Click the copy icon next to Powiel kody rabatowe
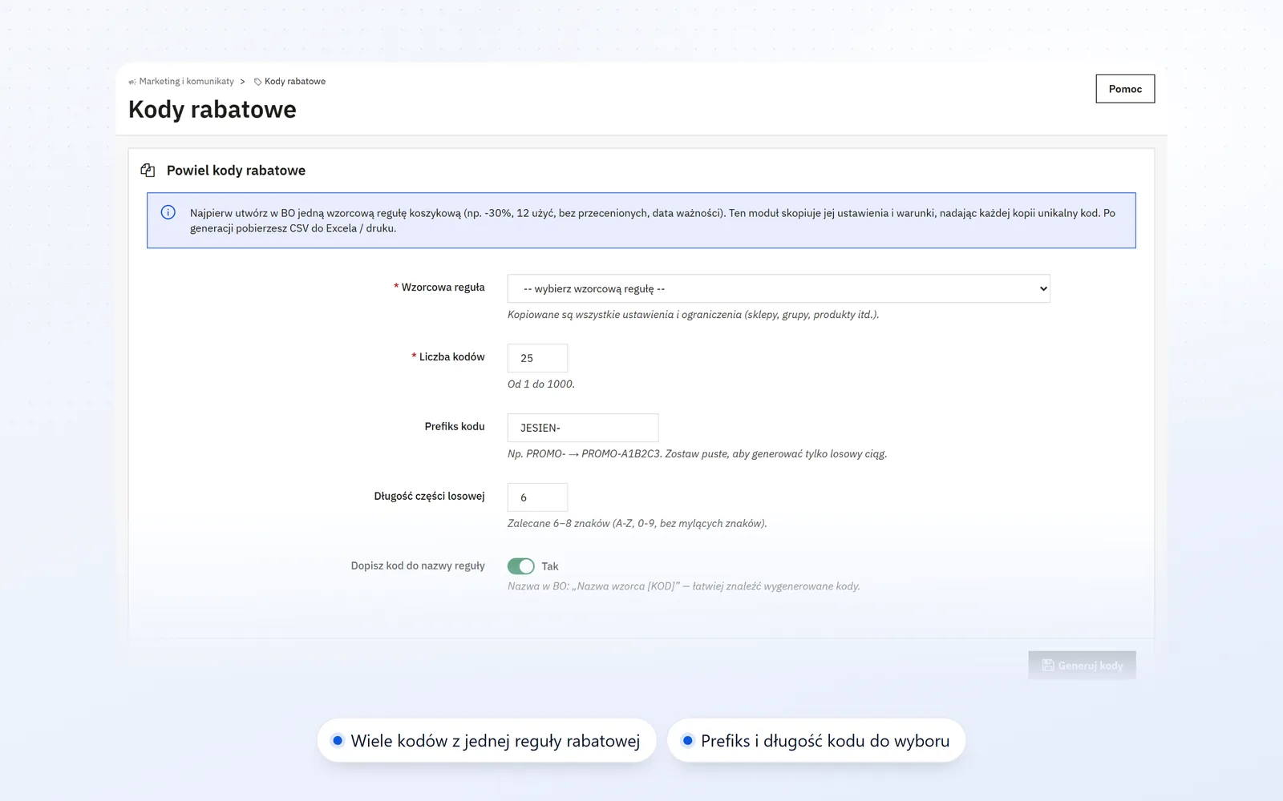This screenshot has width=1283, height=801. pos(148,170)
